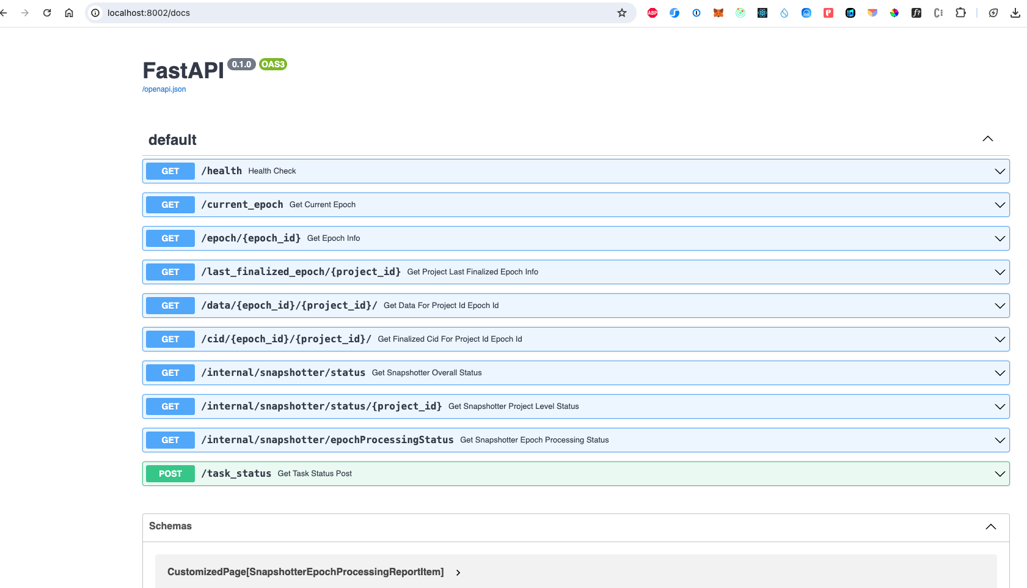Viewport: 1027px width, 588px height.
Task: Open the React Developer Tools extension icon
Action: tap(762, 13)
